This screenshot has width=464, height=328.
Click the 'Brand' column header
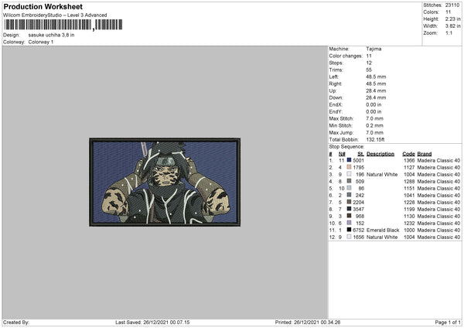coord(425,154)
